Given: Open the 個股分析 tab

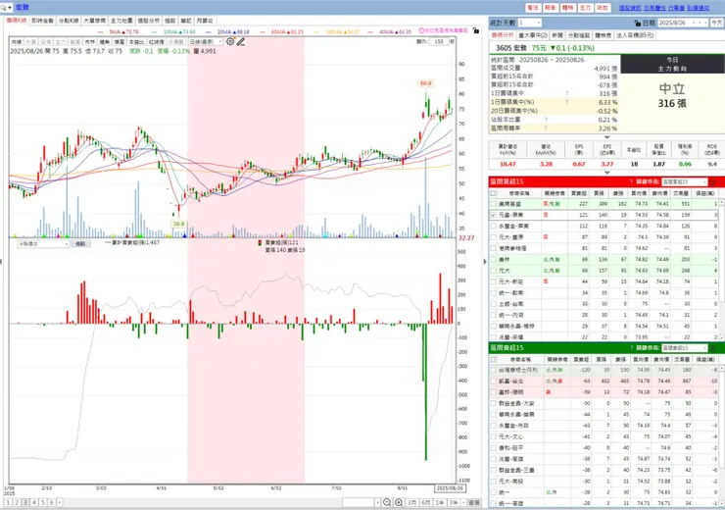Looking at the screenshot, I should click(x=148, y=21).
